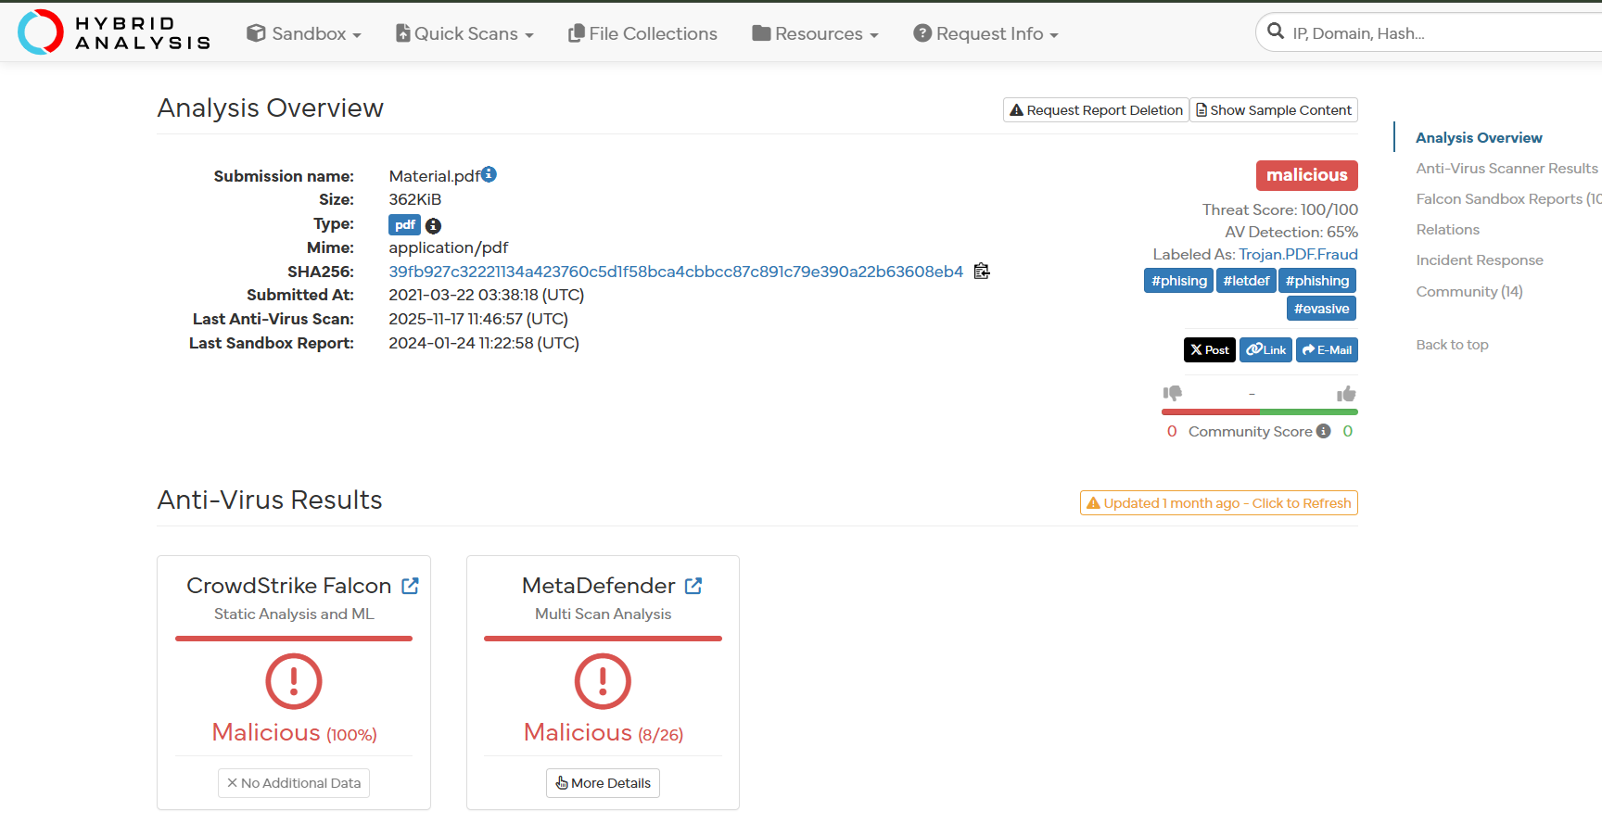
Task: Expand the Quick Scans dropdown
Action: coord(465,33)
